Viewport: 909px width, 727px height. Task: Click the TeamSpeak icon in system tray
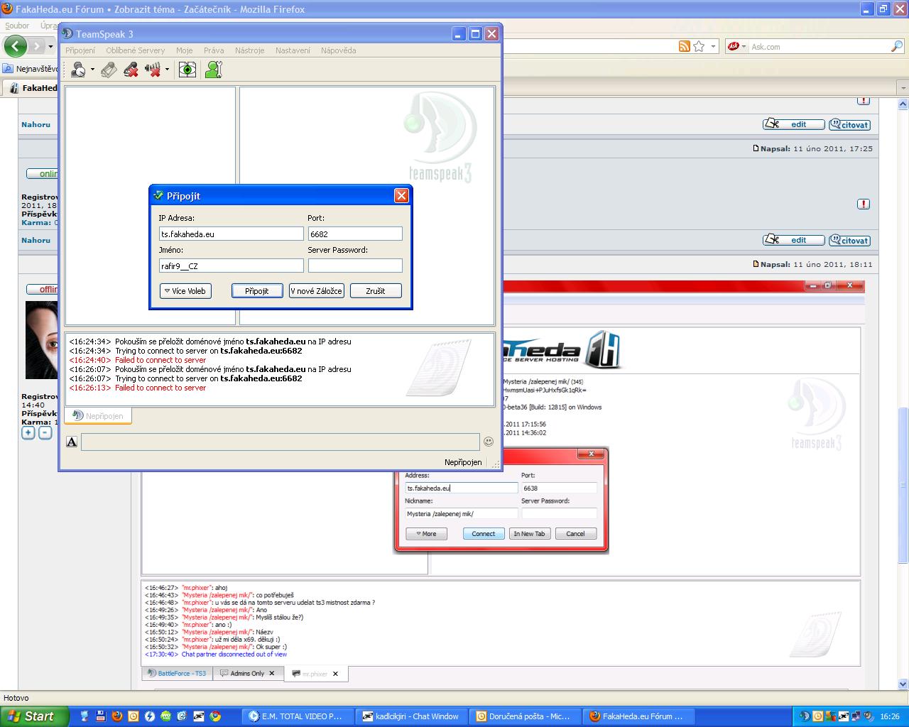805,716
